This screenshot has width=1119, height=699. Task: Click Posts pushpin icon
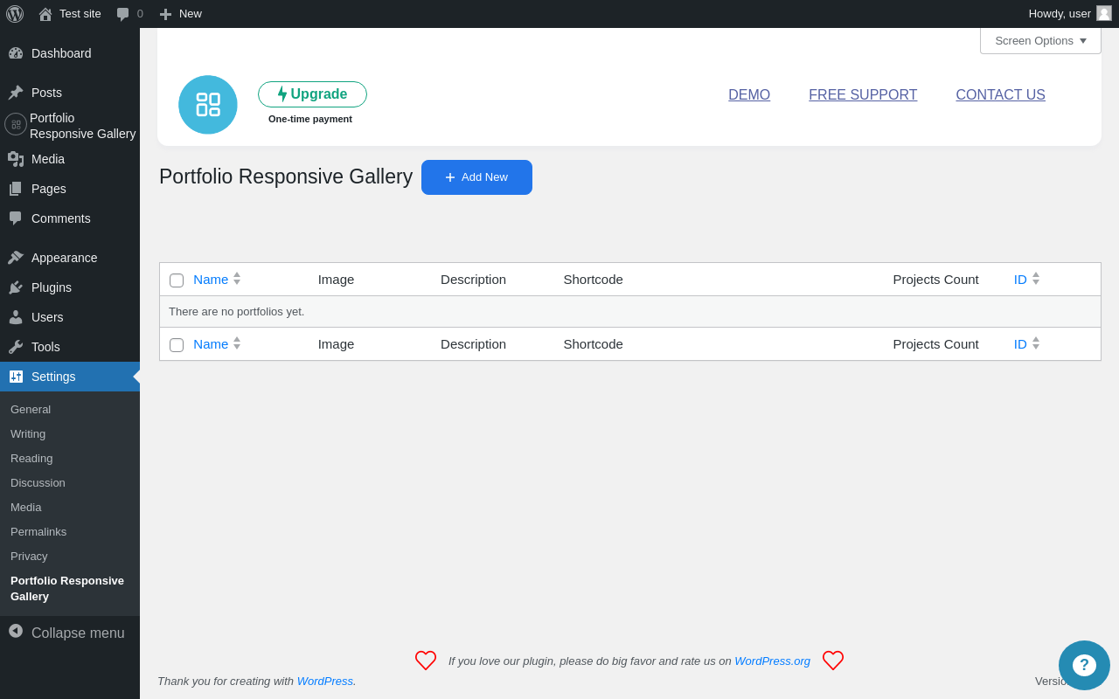[16, 93]
